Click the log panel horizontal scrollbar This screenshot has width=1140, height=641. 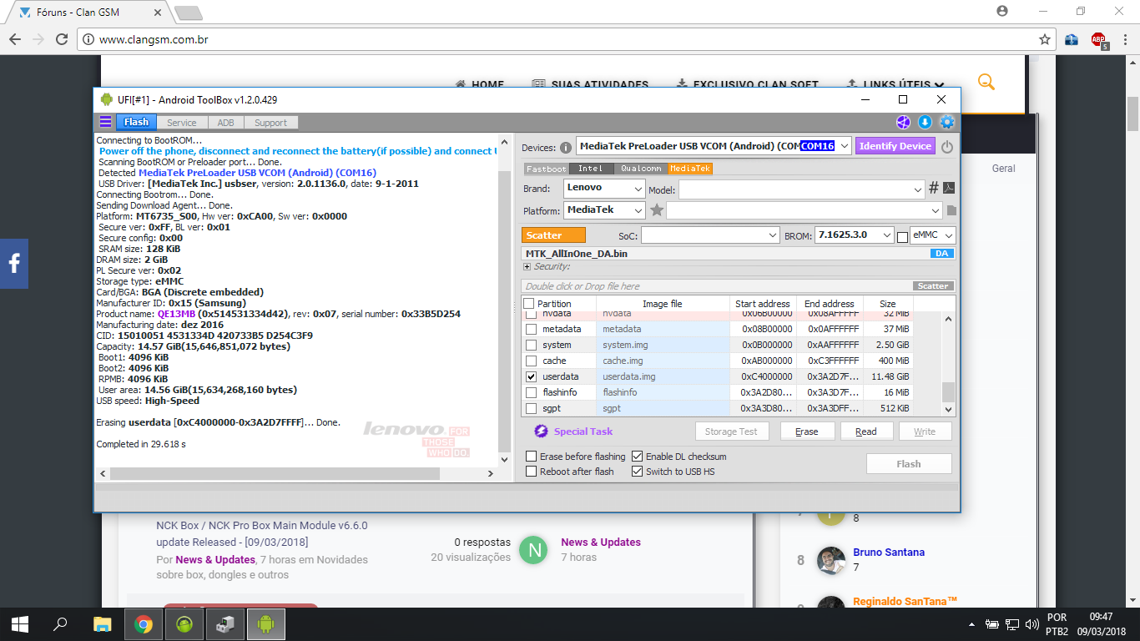[x=274, y=473]
